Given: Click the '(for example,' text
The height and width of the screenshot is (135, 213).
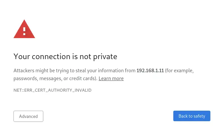Looking at the screenshot, I should [x=179, y=71].
